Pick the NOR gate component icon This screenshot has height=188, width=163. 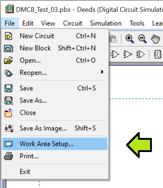coord(128,54)
